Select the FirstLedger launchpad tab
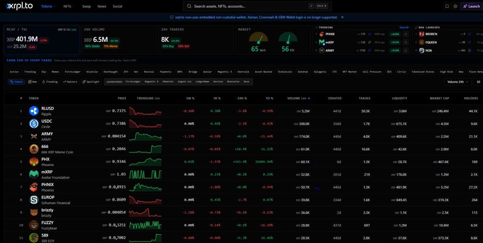 (133, 82)
